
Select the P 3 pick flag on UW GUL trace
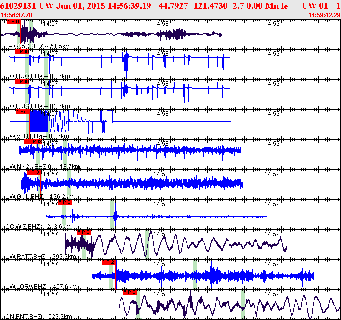pyautogui.click(x=34, y=172)
